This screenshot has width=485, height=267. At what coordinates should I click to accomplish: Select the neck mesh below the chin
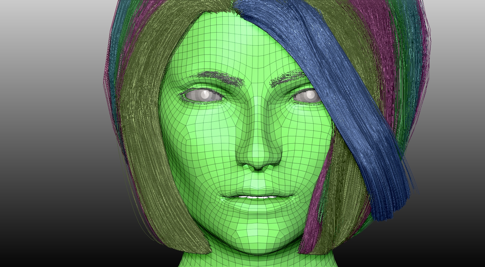coord(256,260)
